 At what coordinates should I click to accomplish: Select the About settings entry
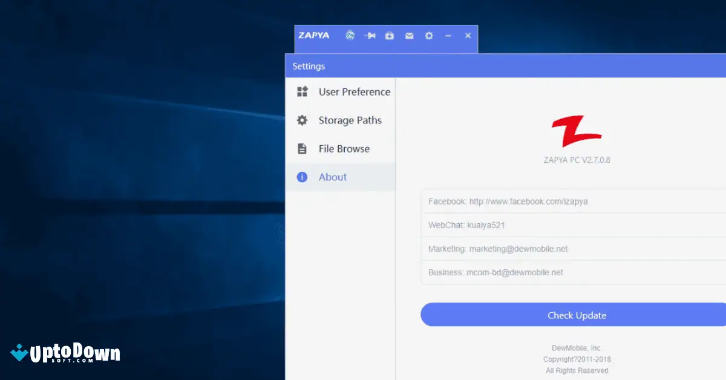332,177
